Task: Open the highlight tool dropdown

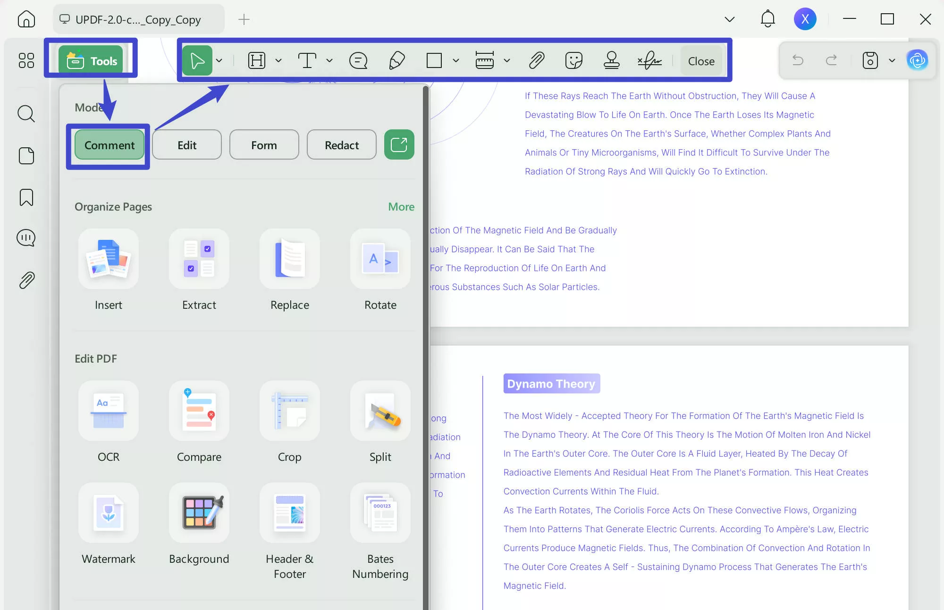Action: coord(278,60)
